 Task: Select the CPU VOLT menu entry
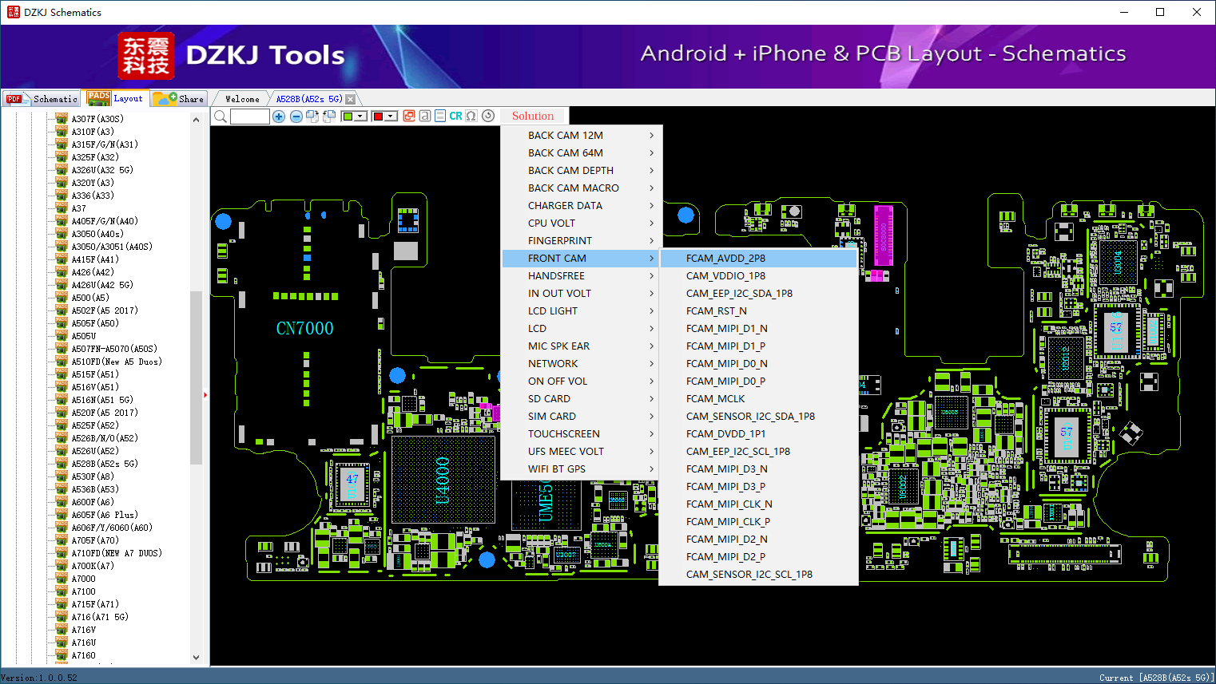[582, 223]
